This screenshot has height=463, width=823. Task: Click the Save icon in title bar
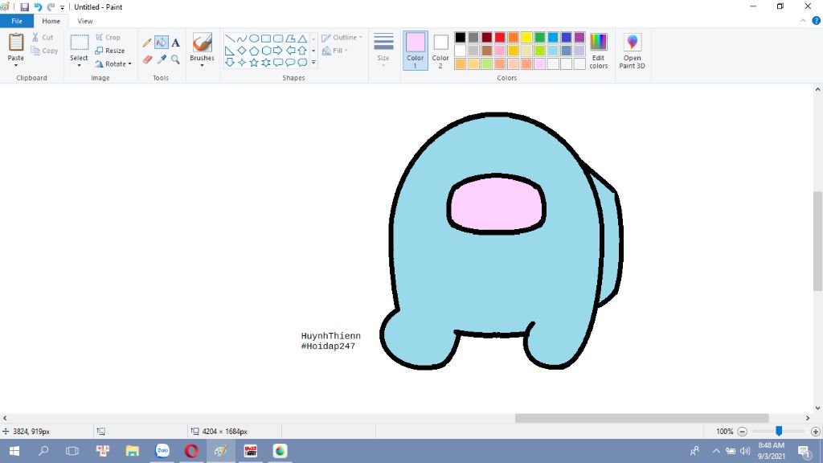(24, 7)
